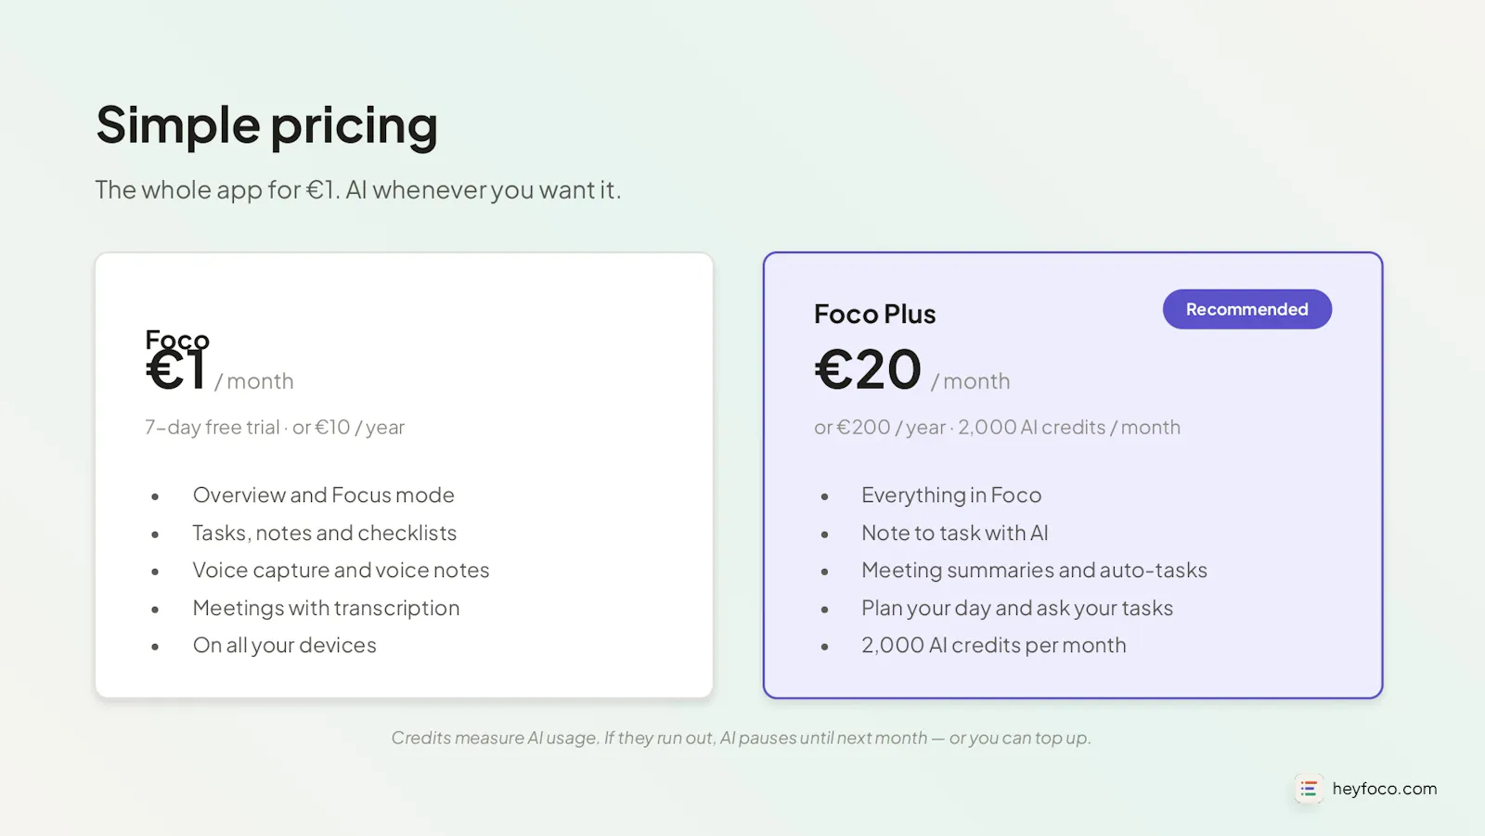Click 'Note to task with AI' item
This screenshot has height=836, width=1485.
click(955, 533)
